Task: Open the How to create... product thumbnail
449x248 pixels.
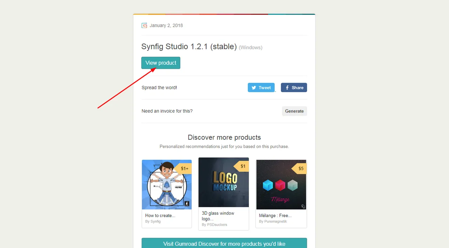Action: pyautogui.click(x=167, y=185)
